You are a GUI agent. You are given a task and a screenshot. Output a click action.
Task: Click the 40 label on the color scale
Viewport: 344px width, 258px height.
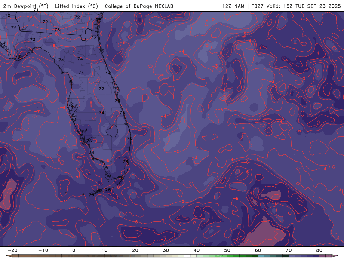197,250
